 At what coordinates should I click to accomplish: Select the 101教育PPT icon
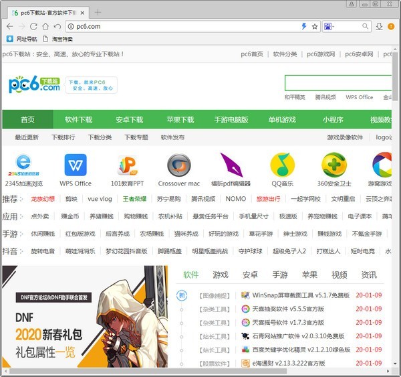coord(127,165)
